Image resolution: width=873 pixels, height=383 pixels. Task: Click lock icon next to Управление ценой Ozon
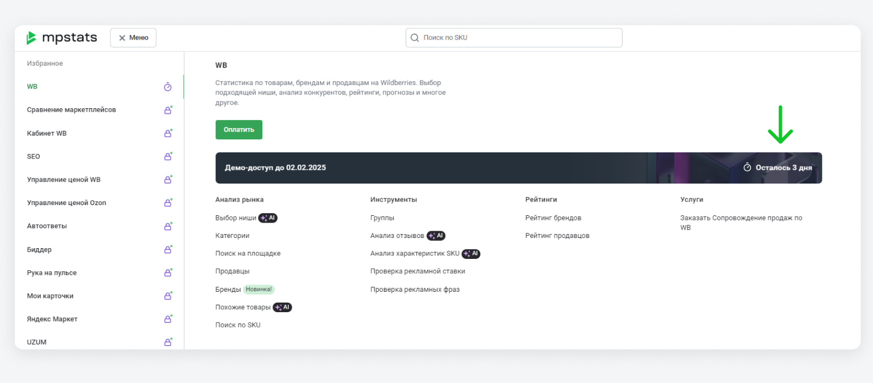168,203
